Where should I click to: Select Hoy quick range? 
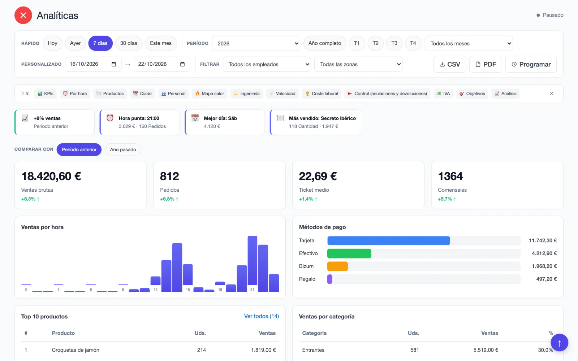(x=52, y=43)
